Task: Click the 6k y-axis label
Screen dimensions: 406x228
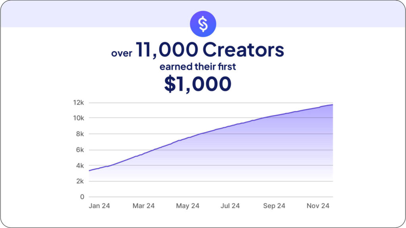Action: (x=80, y=150)
